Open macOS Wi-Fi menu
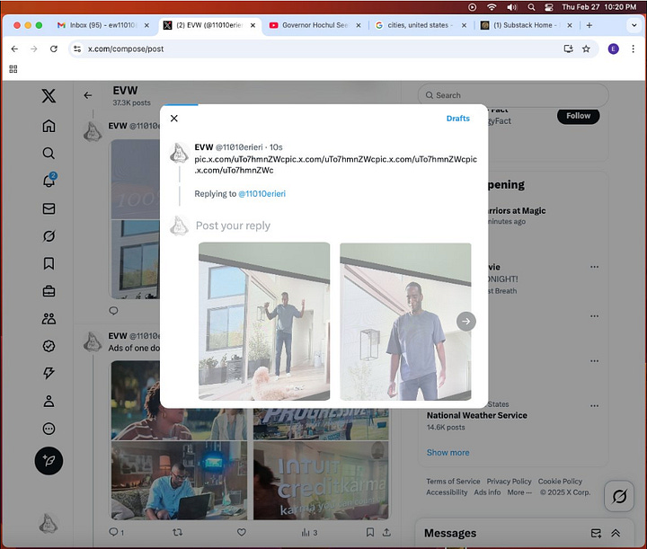 (x=492, y=7)
